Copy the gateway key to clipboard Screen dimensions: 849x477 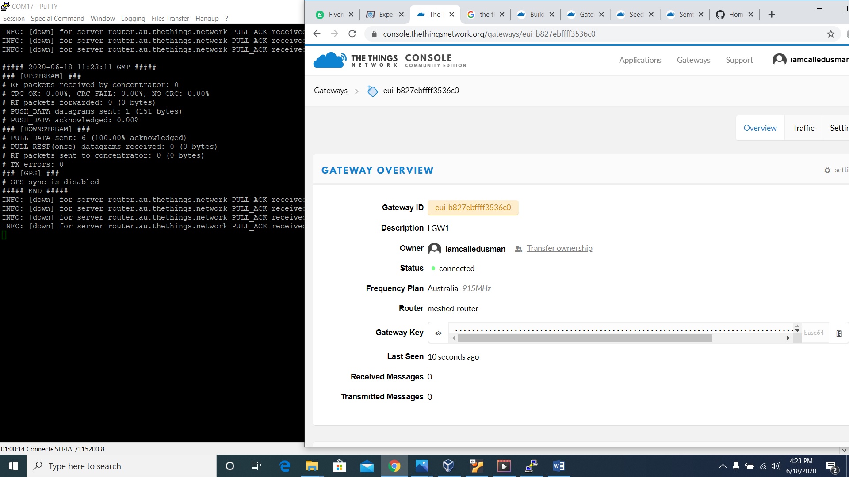(839, 333)
